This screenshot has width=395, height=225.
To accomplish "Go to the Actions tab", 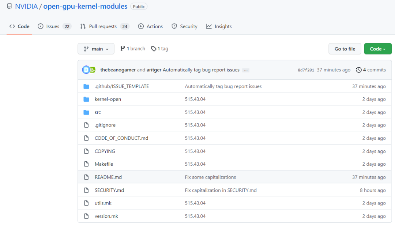I will click(x=150, y=26).
